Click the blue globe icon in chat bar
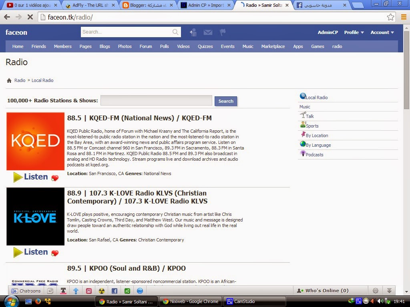Screen dimensions: 410x307 pos(140,291)
